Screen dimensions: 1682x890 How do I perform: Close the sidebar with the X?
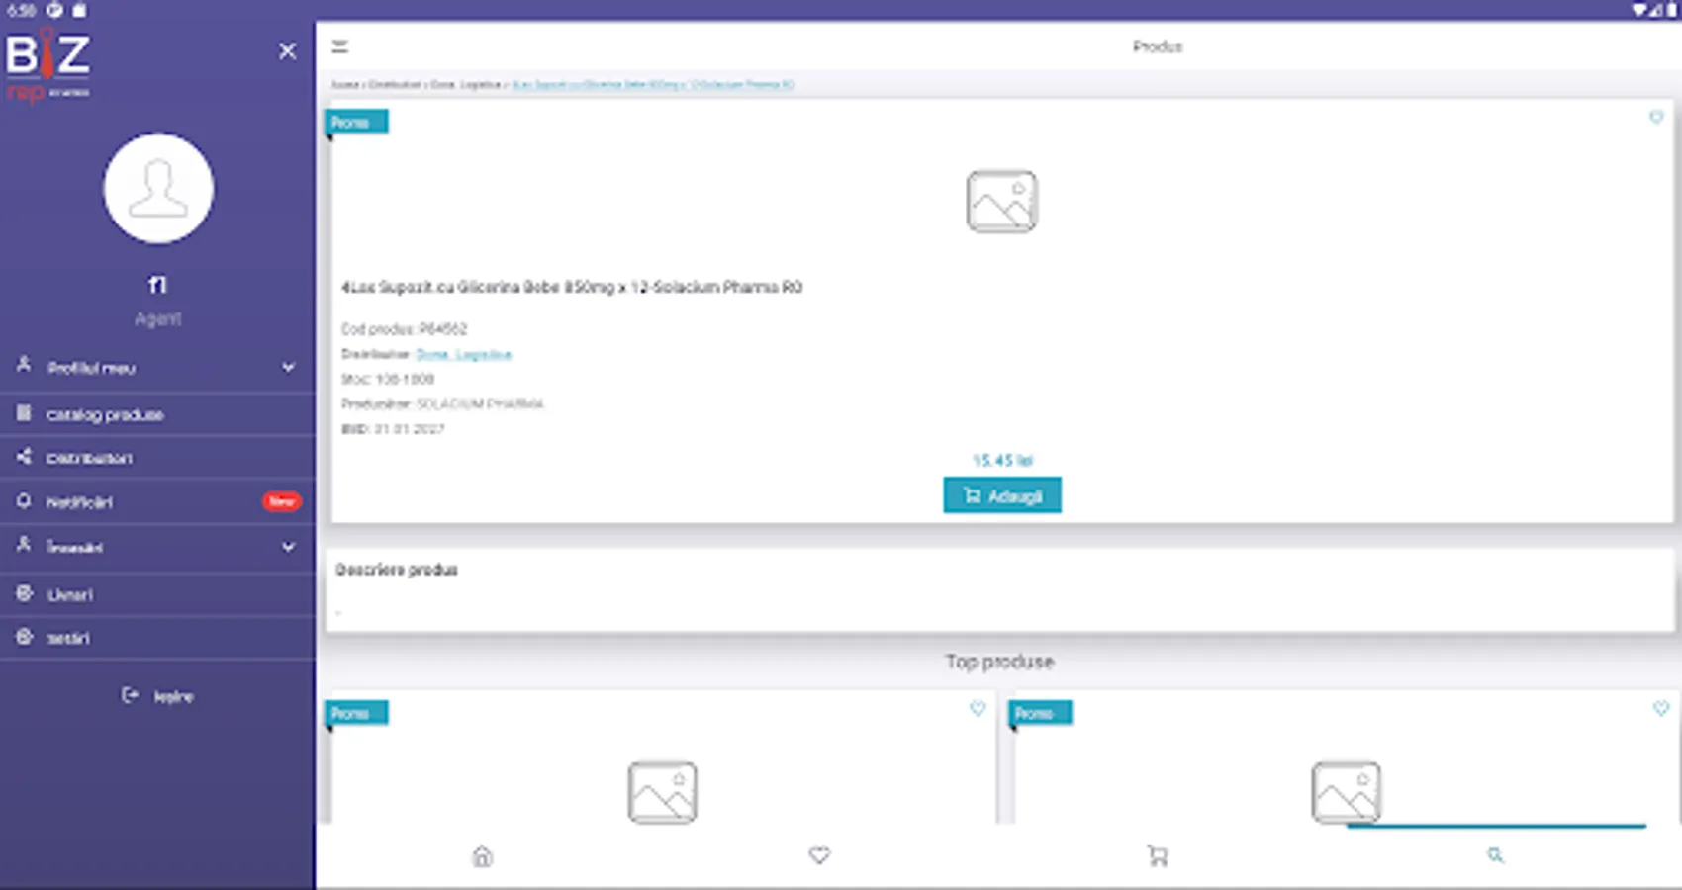coord(287,50)
